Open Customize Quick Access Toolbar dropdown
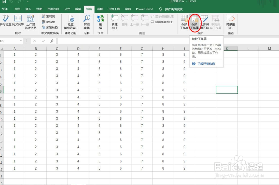This screenshot has width=279, height=185. pyautogui.click(x=28, y=2)
